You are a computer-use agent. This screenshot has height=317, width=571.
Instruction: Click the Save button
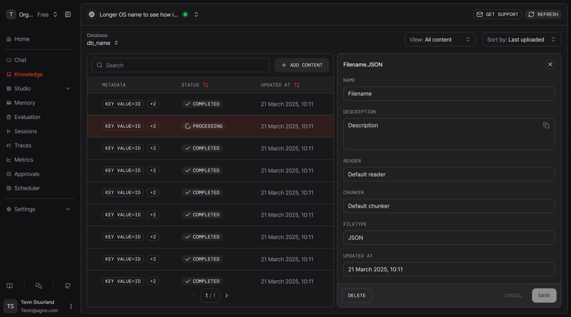pyautogui.click(x=544, y=296)
